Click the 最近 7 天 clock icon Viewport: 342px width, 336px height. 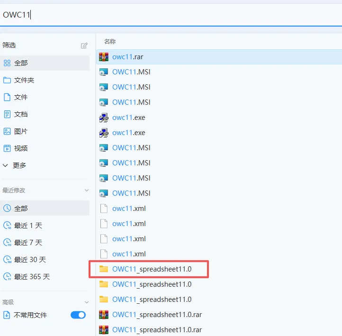tap(7, 242)
